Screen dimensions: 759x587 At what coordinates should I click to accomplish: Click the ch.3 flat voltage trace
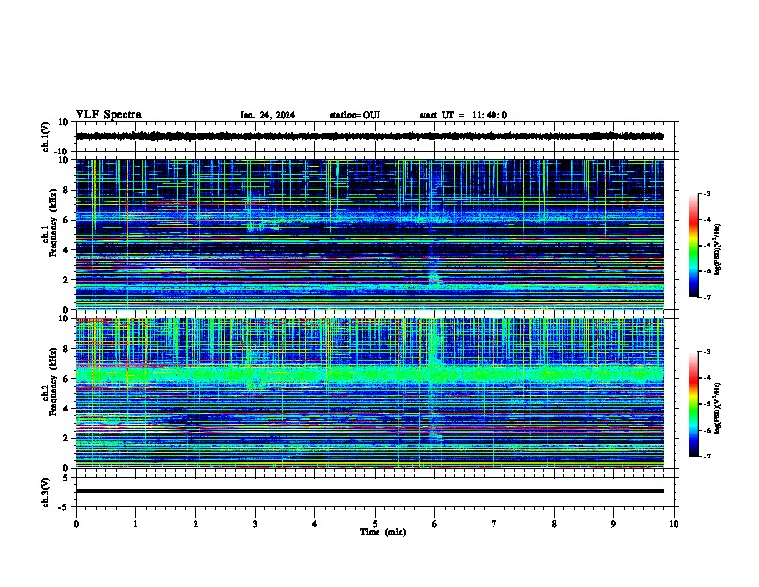click(x=369, y=491)
